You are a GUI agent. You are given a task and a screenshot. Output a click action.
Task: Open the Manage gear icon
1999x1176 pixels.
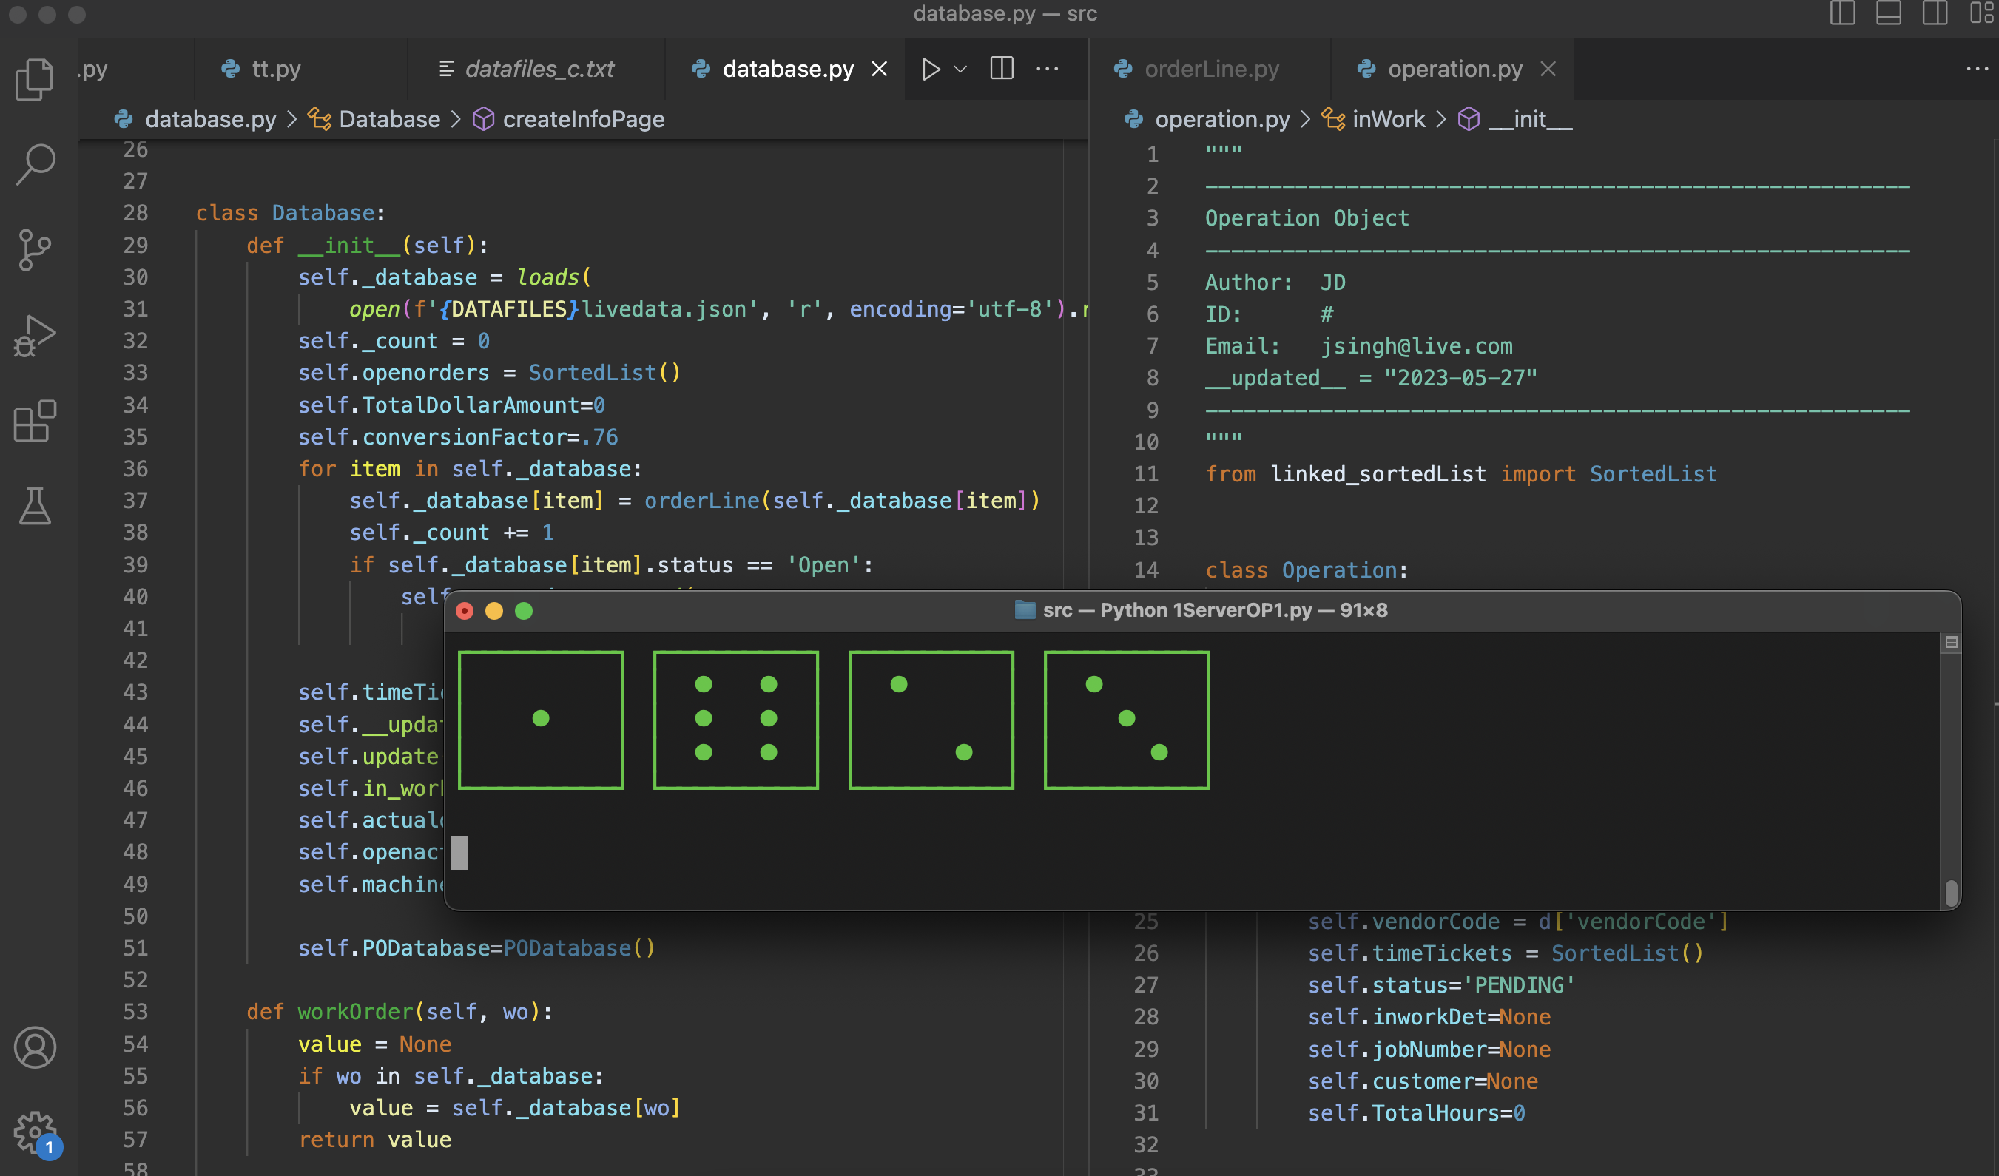click(35, 1132)
